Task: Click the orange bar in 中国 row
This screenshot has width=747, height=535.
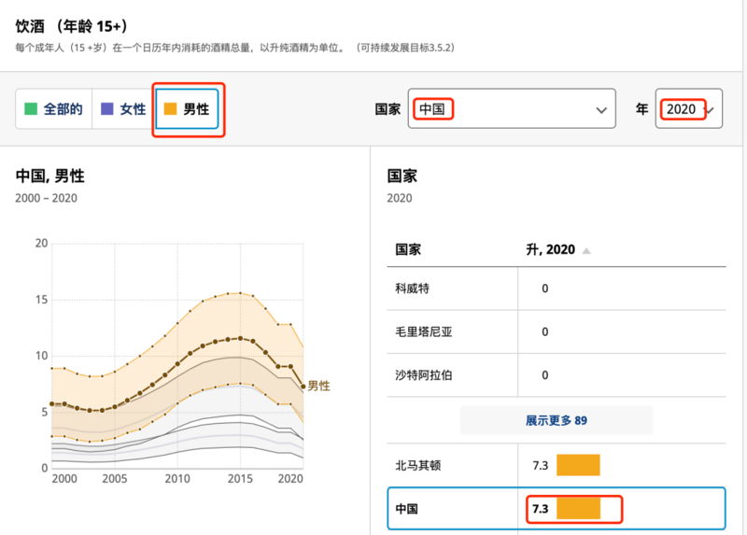Action: [577, 509]
